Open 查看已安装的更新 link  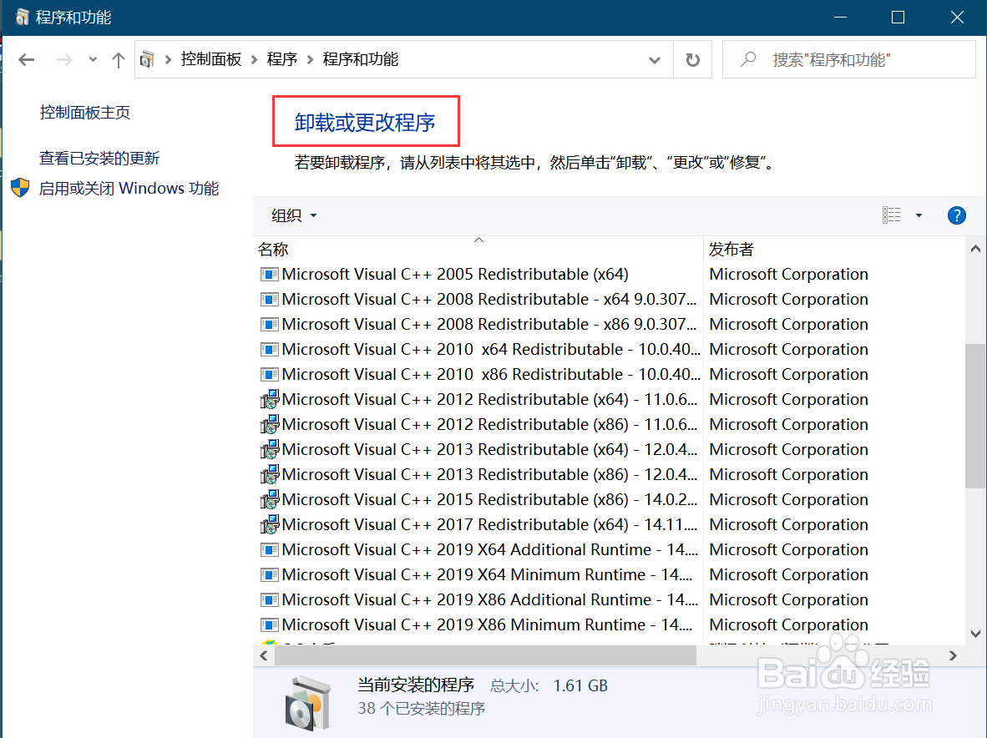tap(99, 158)
